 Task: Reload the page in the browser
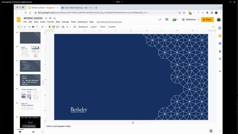[26, 13]
